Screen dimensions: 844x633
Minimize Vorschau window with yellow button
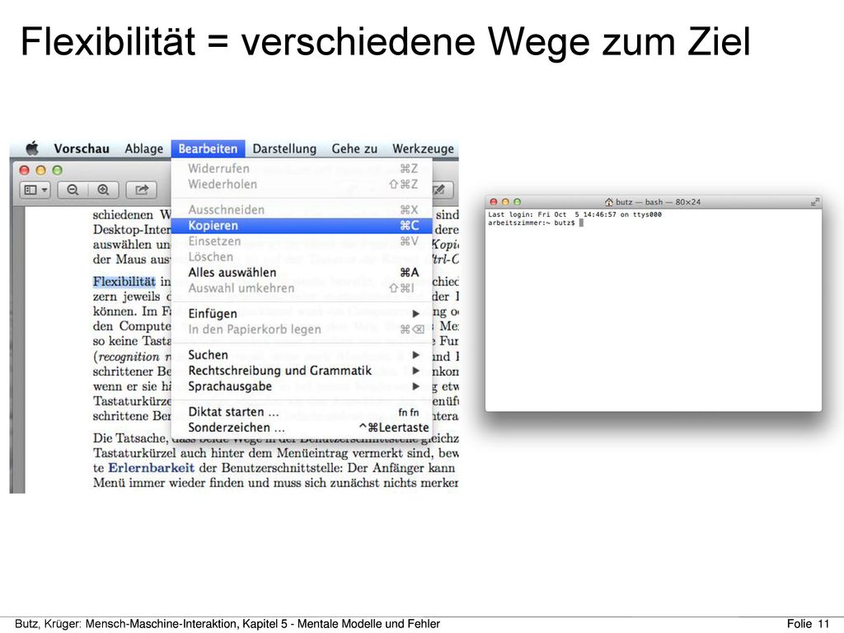(x=40, y=170)
